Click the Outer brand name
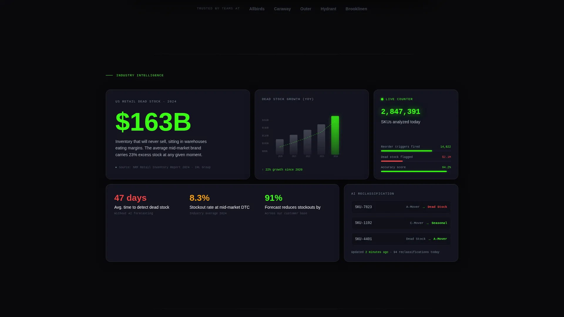This screenshot has height=317, width=564. pyautogui.click(x=305, y=9)
